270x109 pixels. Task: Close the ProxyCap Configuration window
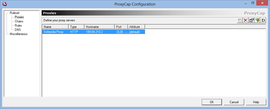[x=262, y=3]
